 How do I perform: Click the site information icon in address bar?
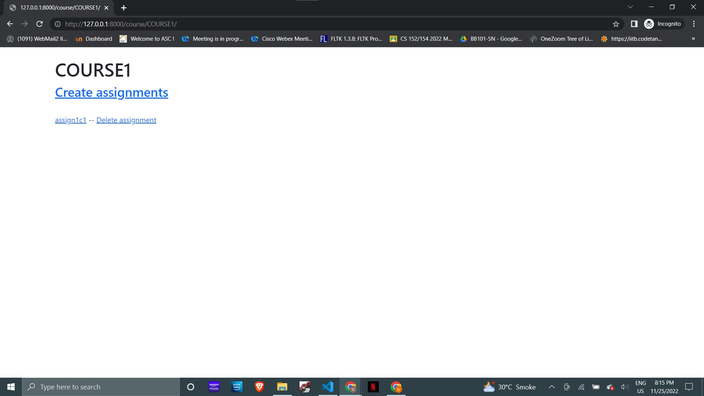(x=58, y=24)
